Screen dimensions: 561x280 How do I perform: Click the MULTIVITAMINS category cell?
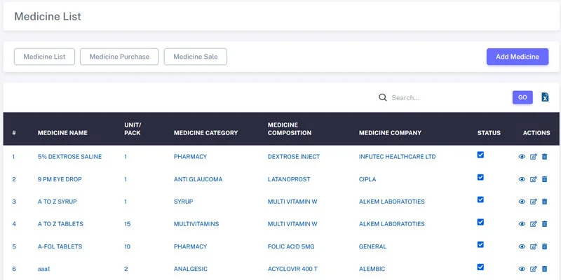coord(196,224)
